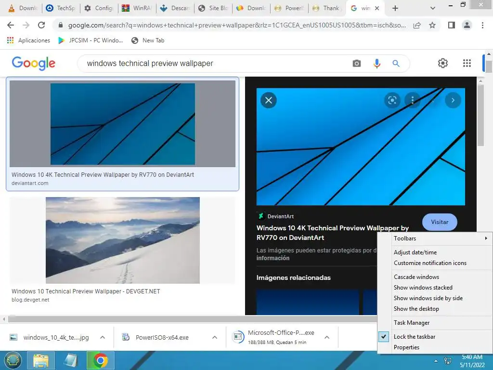Image resolution: width=493 pixels, height=370 pixels.
Task: Open the tab search dropdown chevron
Action: (x=433, y=8)
